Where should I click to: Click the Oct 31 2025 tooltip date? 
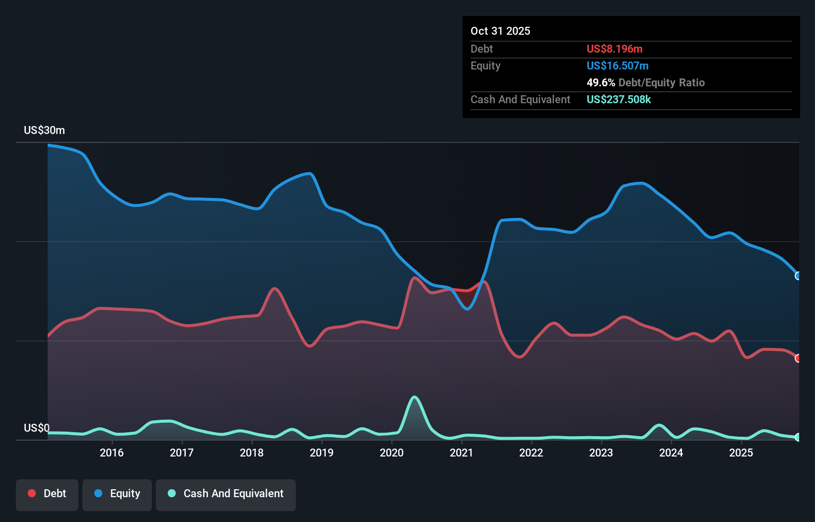(x=500, y=31)
